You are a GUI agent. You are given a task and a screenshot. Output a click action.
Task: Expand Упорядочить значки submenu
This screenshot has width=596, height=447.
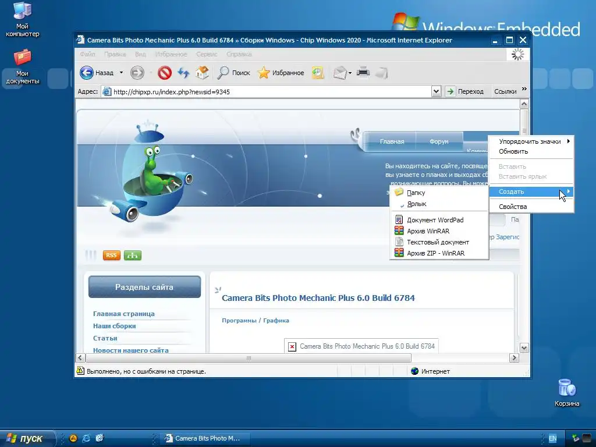coord(531,141)
